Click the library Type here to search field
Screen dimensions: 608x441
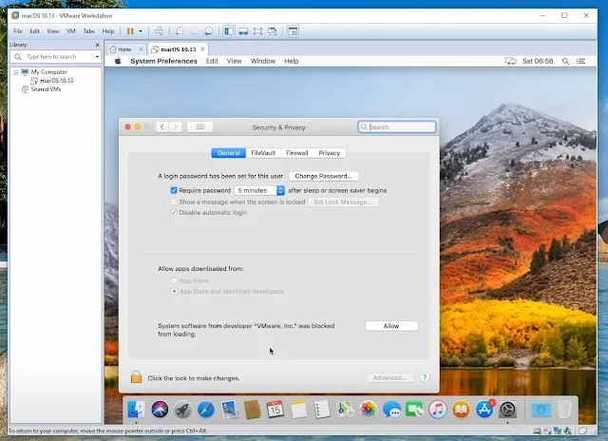pyautogui.click(x=56, y=57)
